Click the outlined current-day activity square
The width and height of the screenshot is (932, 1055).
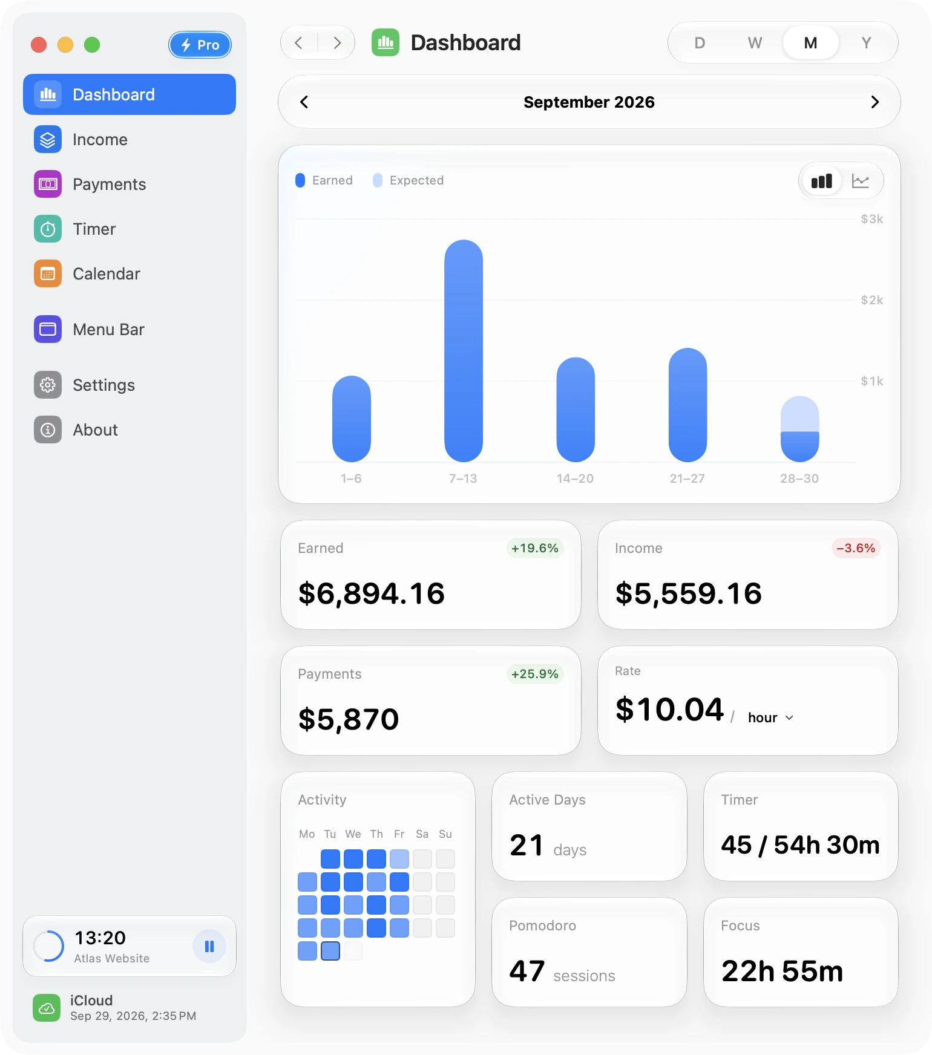point(330,951)
